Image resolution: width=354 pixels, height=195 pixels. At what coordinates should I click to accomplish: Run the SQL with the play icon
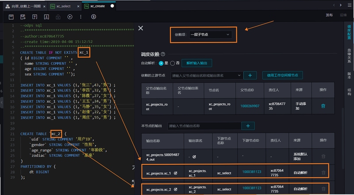tap(70, 17)
